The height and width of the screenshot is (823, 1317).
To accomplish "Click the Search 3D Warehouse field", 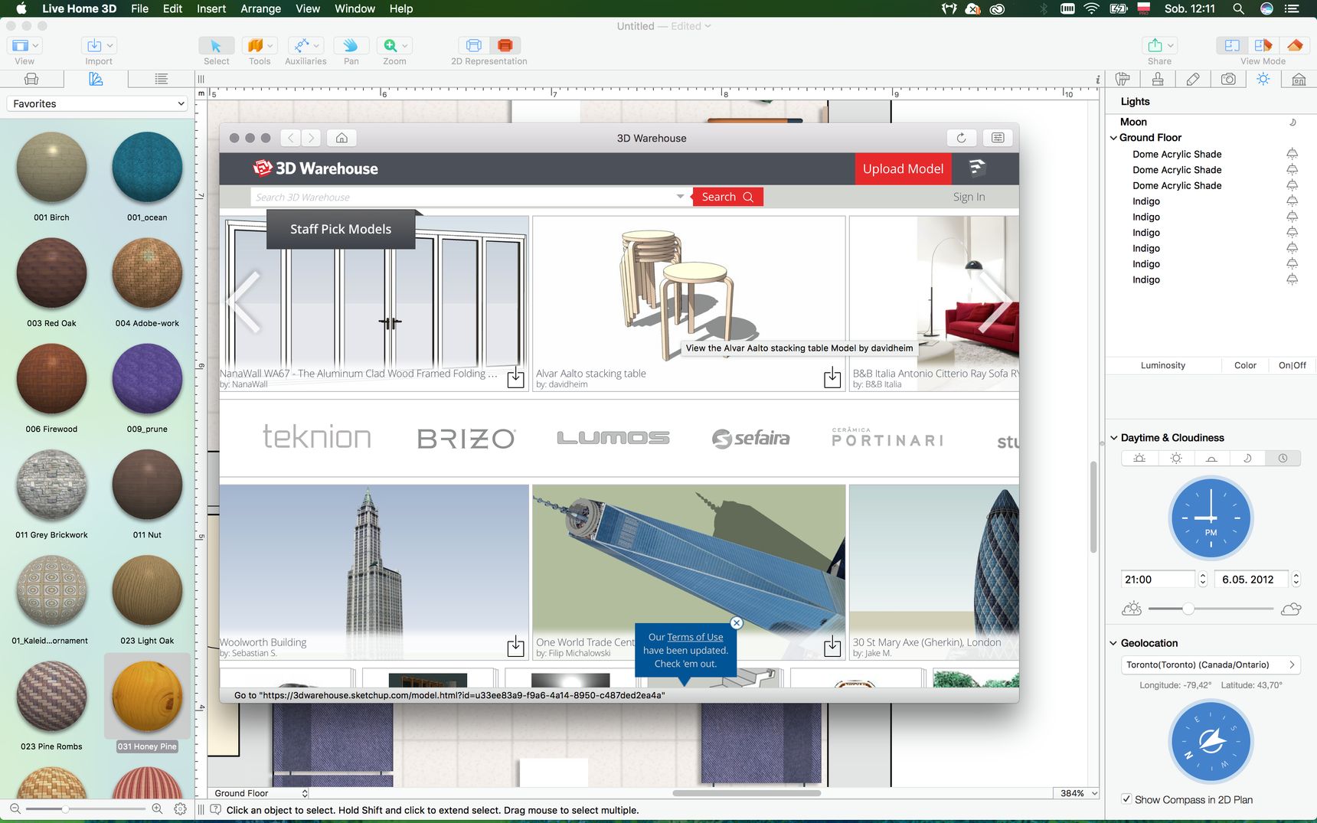I will point(463,197).
